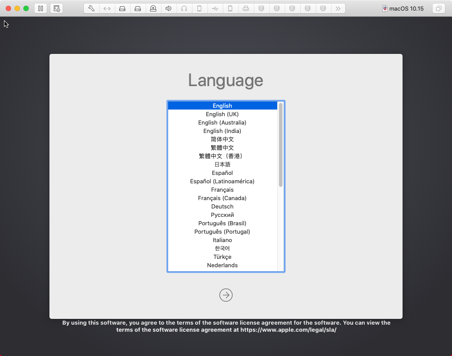Viewport: 452px width, 356px height.
Task: Mute audio with the speaker icon
Action: [169, 8]
